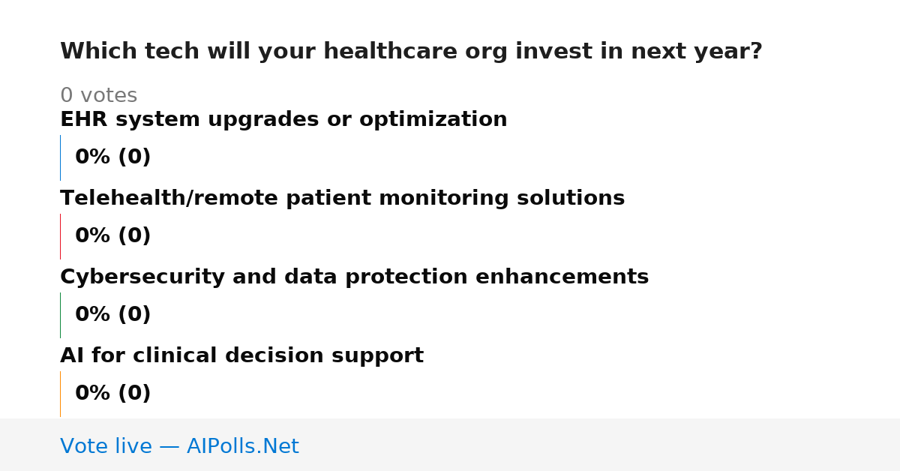Screen dimensions: 900x471
Task: Click the blue bar under EHR option
Action: [60, 157]
